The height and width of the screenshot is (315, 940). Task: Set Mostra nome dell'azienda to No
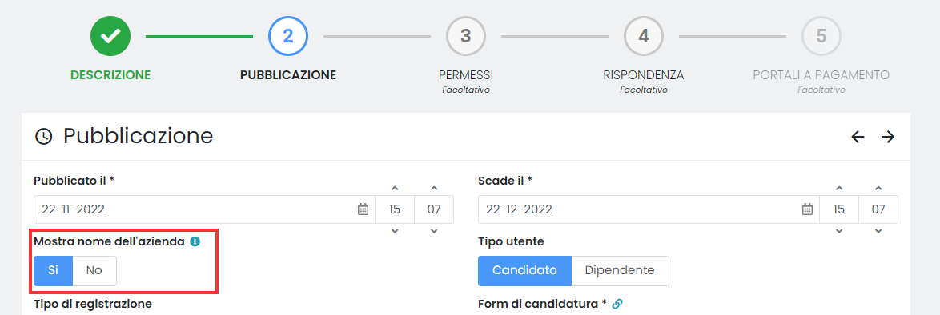click(x=94, y=271)
